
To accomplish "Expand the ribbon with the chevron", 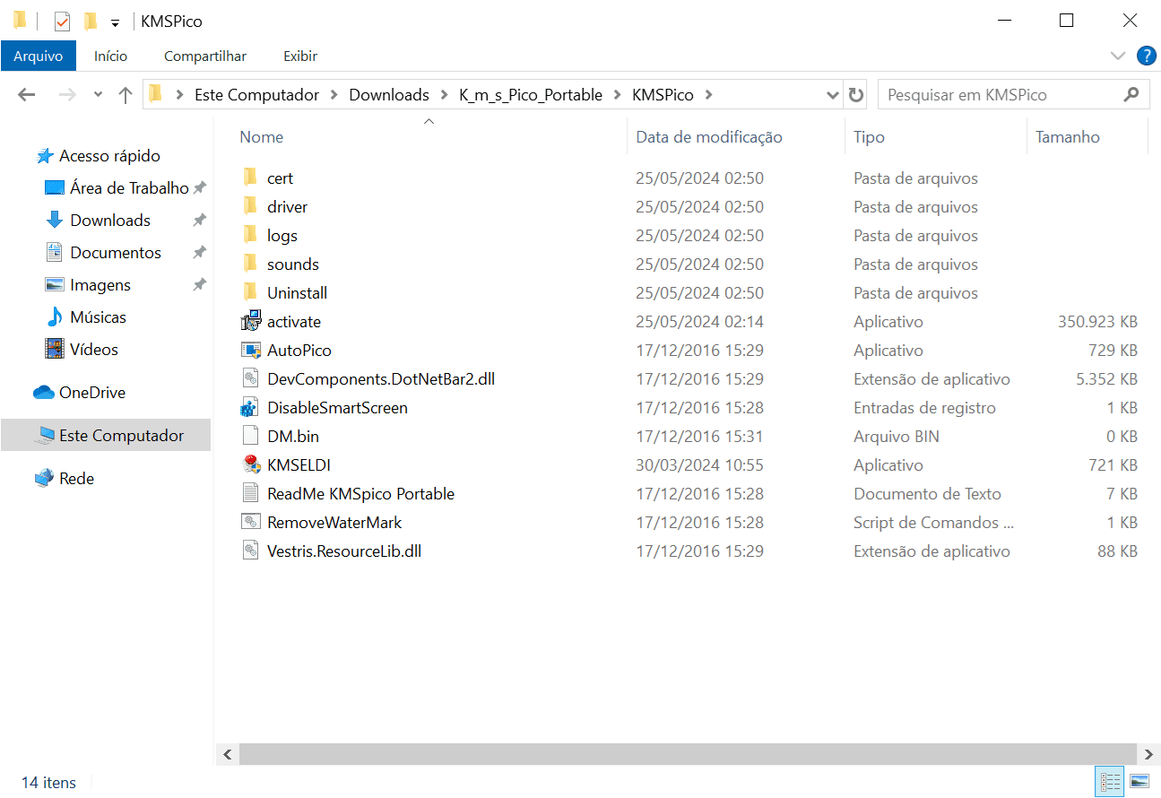I will pyautogui.click(x=1117, y=56).
